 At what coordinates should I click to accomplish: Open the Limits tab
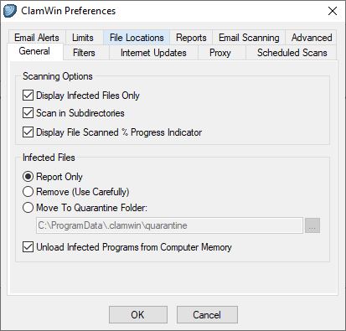tap(83, 38)
